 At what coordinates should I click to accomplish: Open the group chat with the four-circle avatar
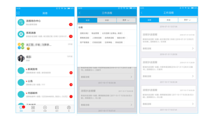coord(21,46)
